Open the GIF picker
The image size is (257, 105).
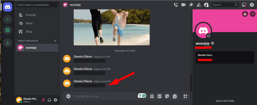tap(159, 96)
